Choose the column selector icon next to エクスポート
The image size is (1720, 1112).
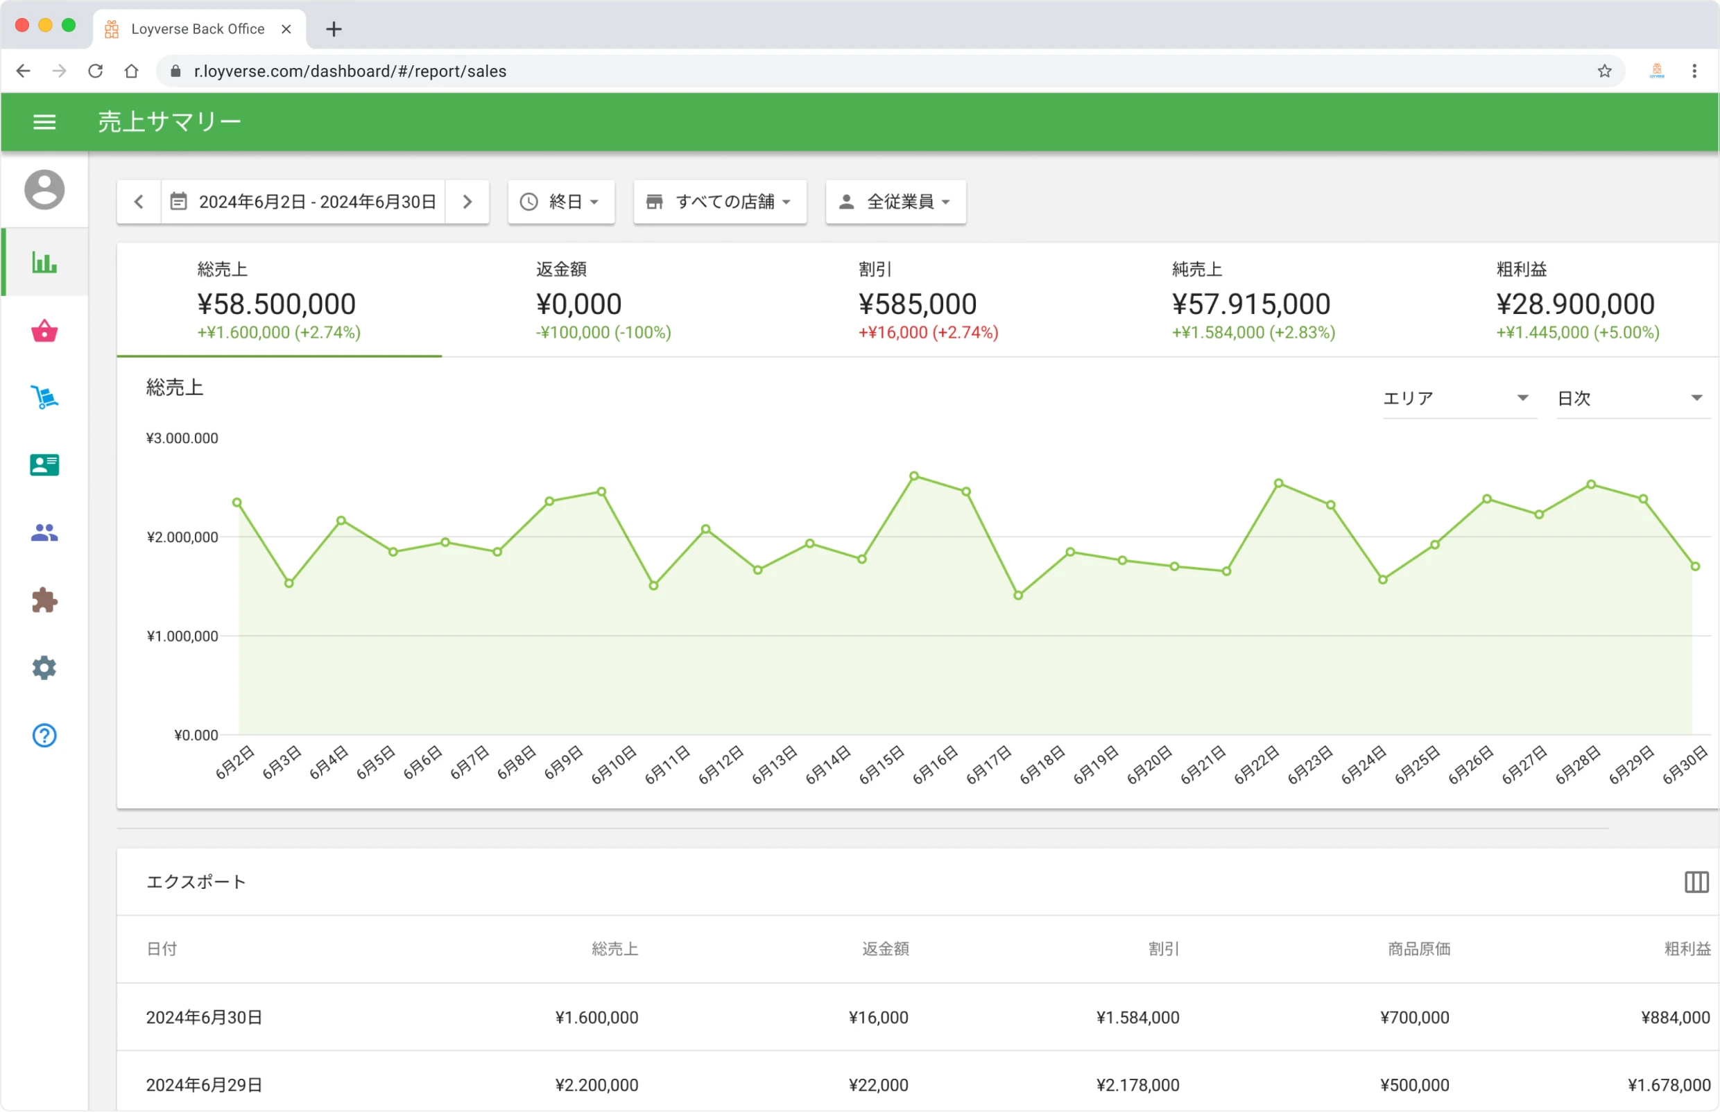click(x=1696, y=882)
